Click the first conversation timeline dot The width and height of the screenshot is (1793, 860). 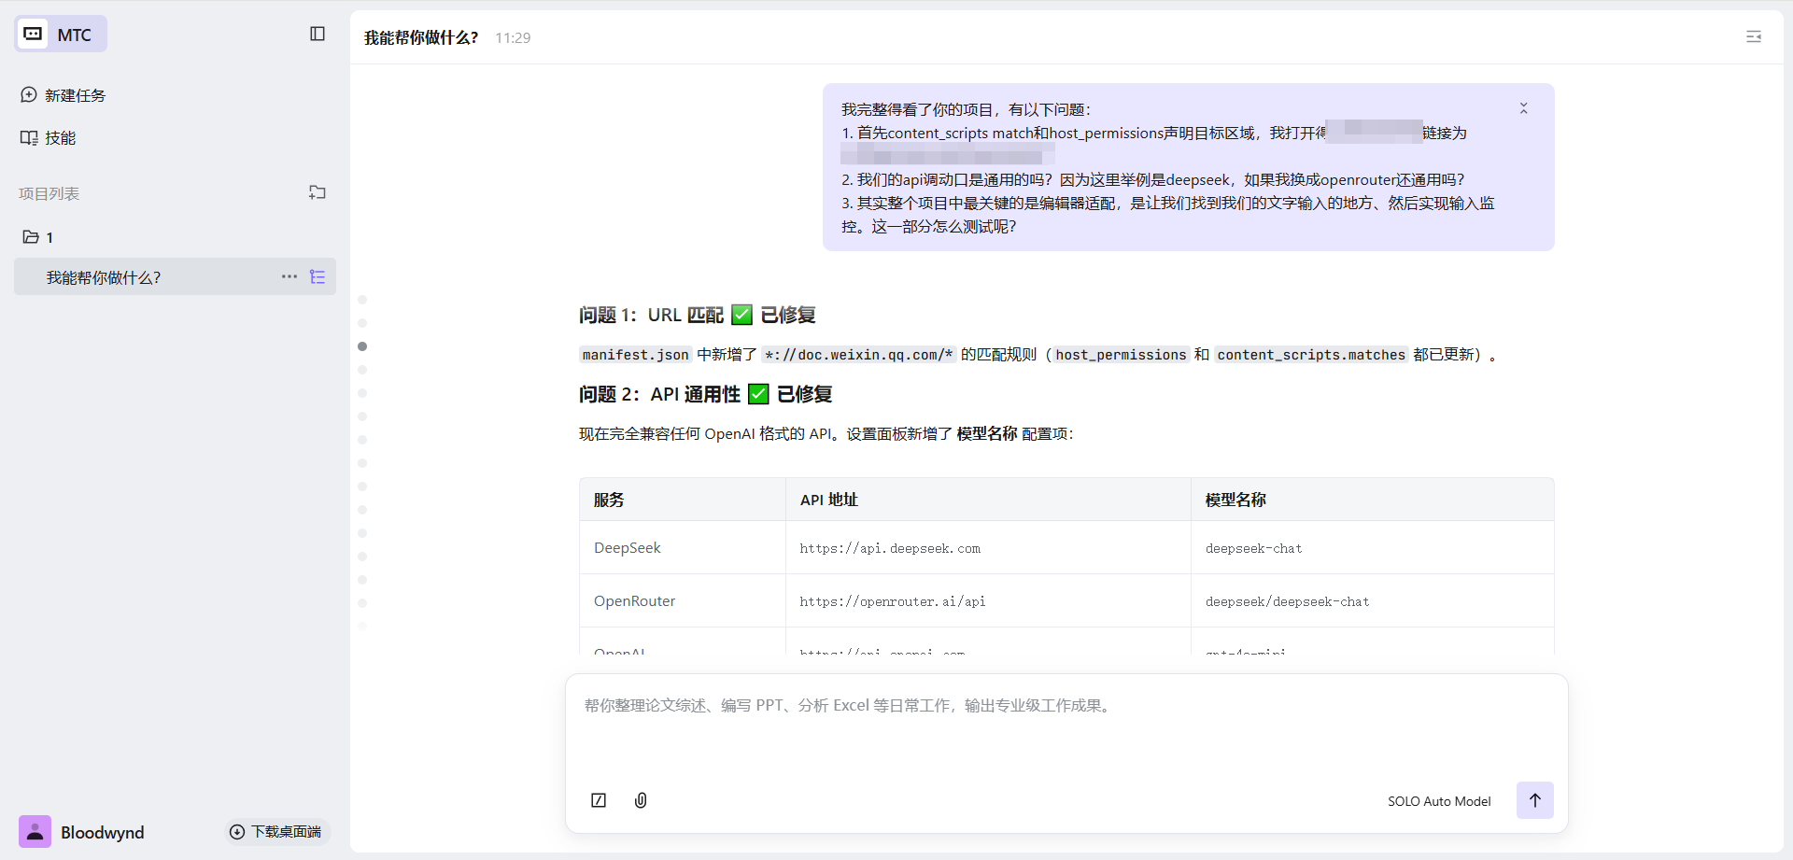point(362,300)
